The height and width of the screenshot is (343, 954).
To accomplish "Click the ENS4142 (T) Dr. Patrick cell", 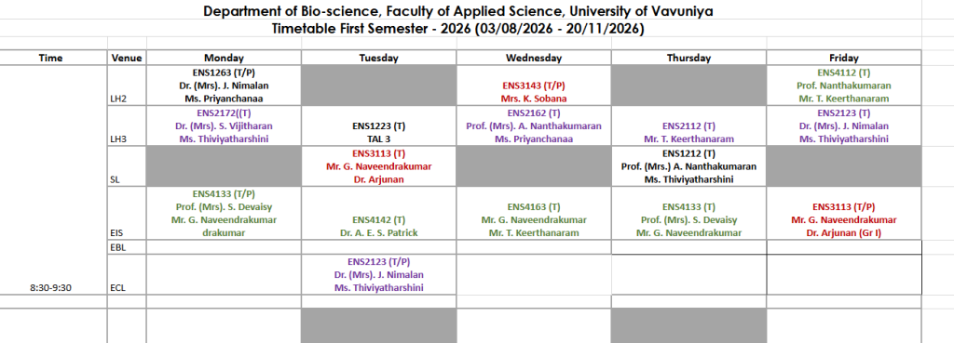I will tap(378, 213).
